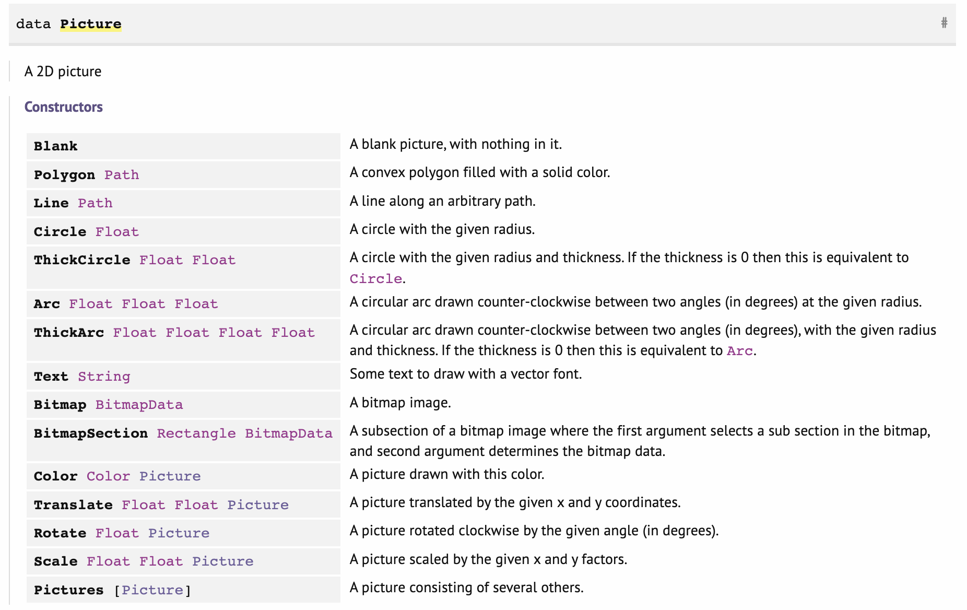The height and width of the screenshot is (610, 967).
Task: Select the BitmapSection constructor name
Action: (91, 433)
